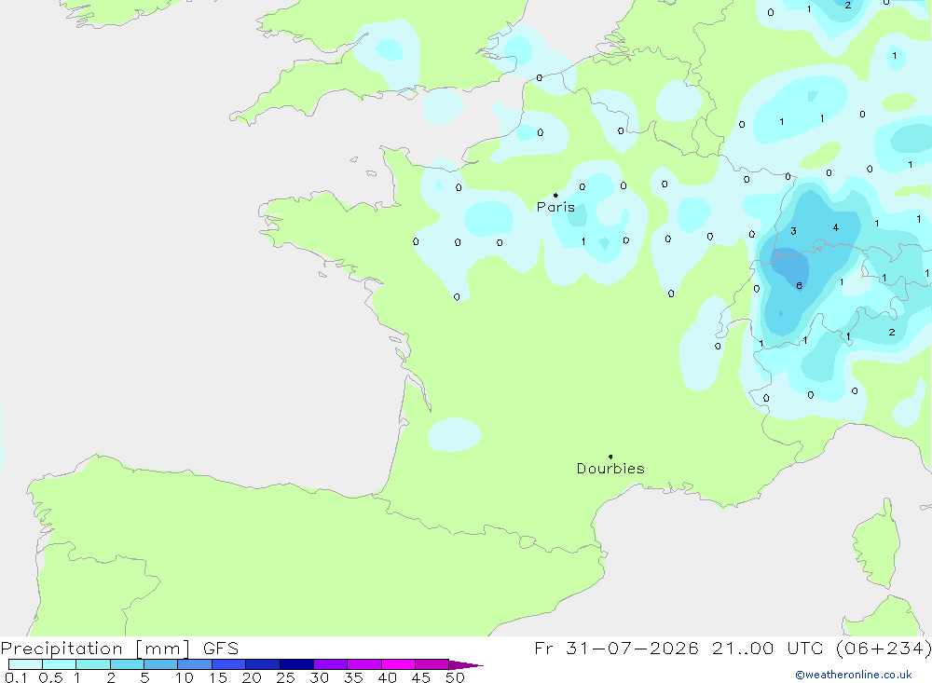This screenshot has height=683, width=932.
Task: Click the Dourbies location marker dot
Action: click(x=610, y=457)
